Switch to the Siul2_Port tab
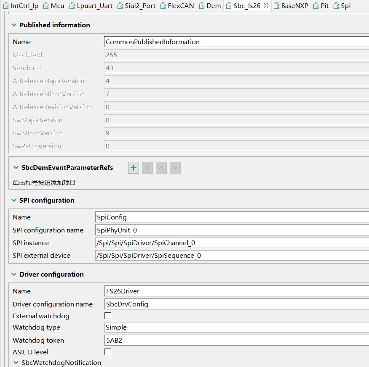 (x=140, y=5)
